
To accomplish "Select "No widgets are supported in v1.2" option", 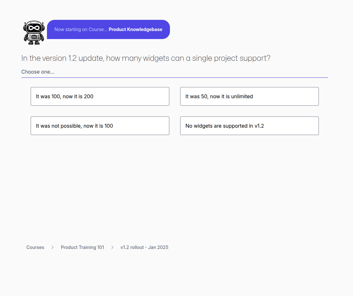I will [x=249, y=126].
